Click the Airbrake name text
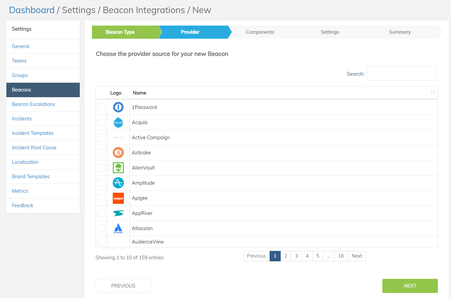The height and width of the screenshot is (298, 451). pos(141,153)
